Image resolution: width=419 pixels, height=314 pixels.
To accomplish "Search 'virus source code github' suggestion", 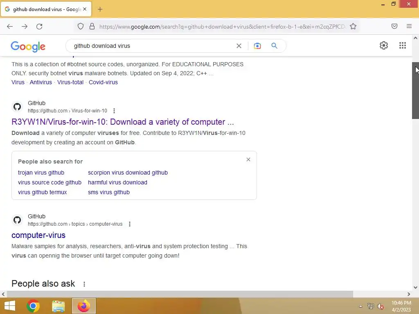I will coord(50,183).
